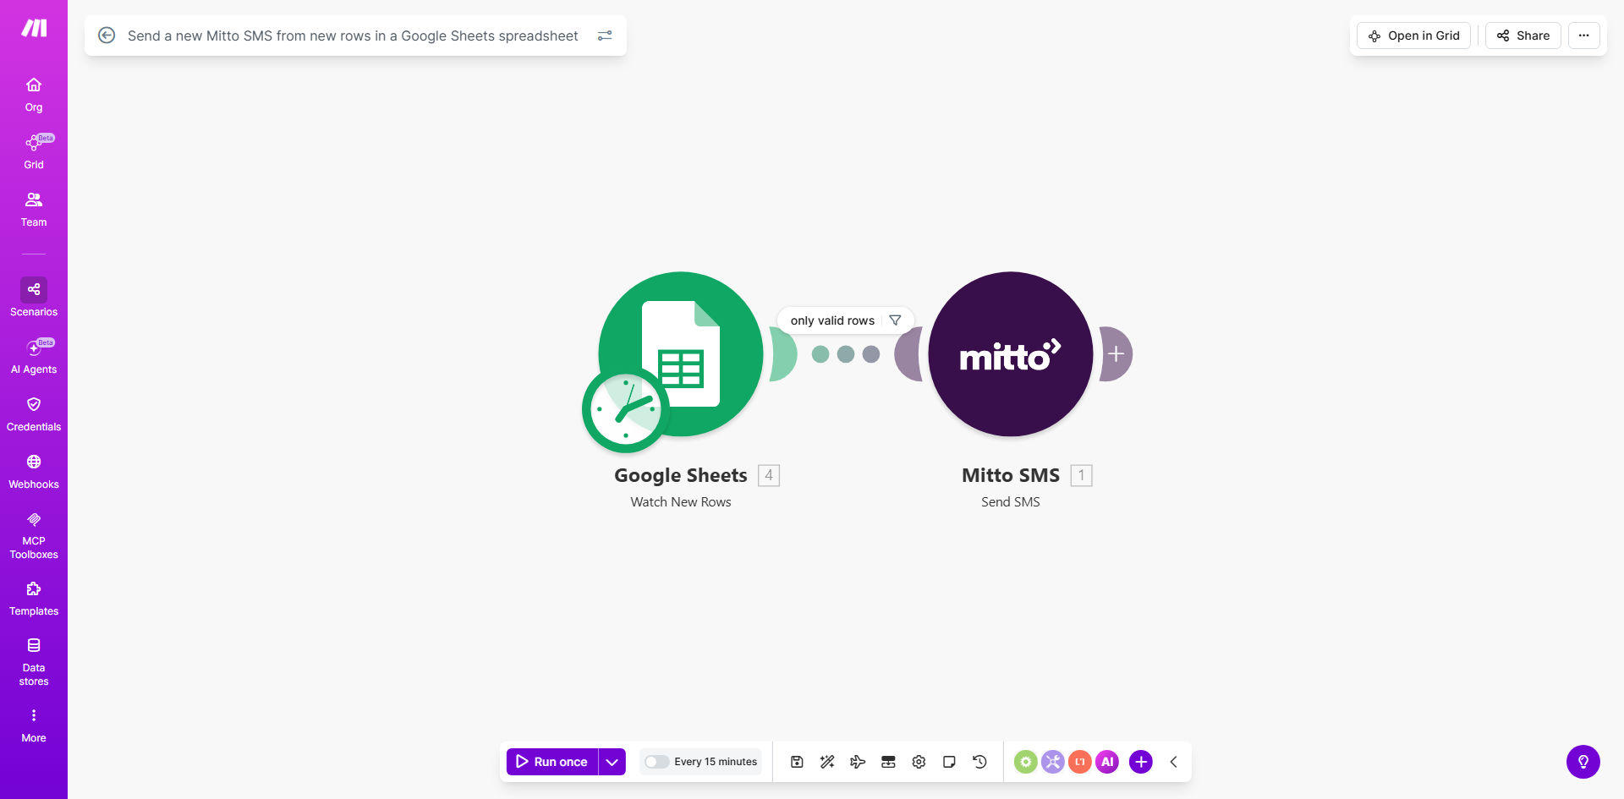Click the green flow control gear icon
Image resolution: width=1624 pixels, height=799 pixels.
[1026, 762]
